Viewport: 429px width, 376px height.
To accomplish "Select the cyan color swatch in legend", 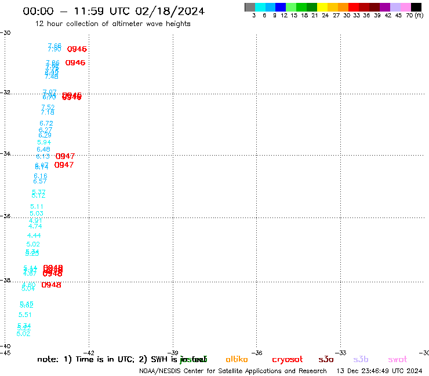I will click(260, 7).
